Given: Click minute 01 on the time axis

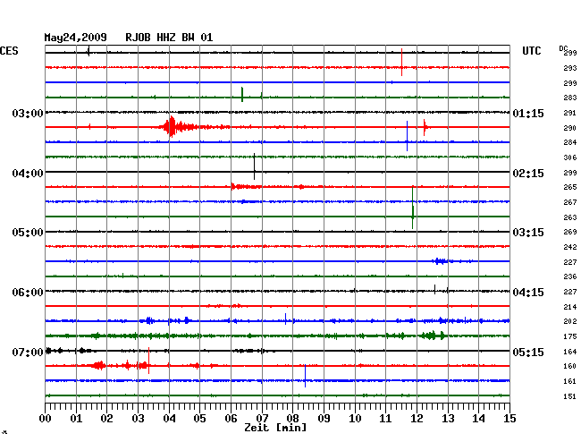Looking at the screenshot, I should 76,419.
